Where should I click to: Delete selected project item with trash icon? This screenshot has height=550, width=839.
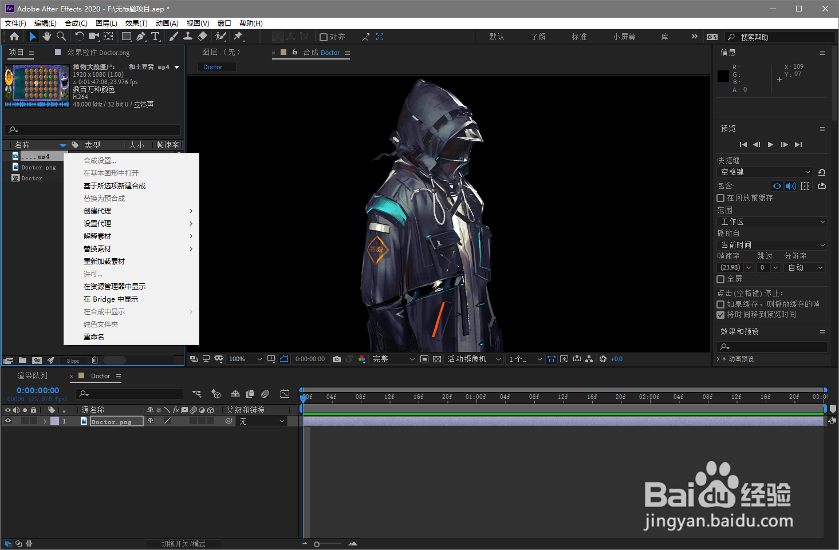[95, 361]
